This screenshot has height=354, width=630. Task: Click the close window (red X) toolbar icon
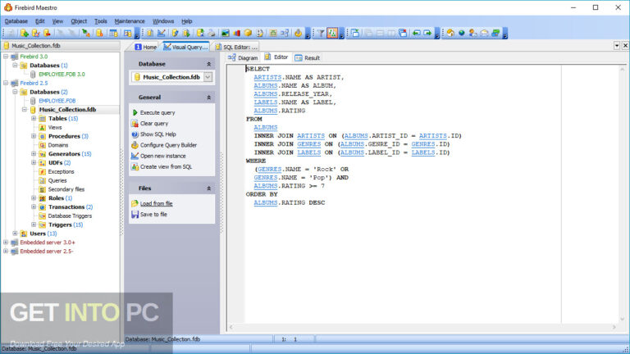pos(403,33)
